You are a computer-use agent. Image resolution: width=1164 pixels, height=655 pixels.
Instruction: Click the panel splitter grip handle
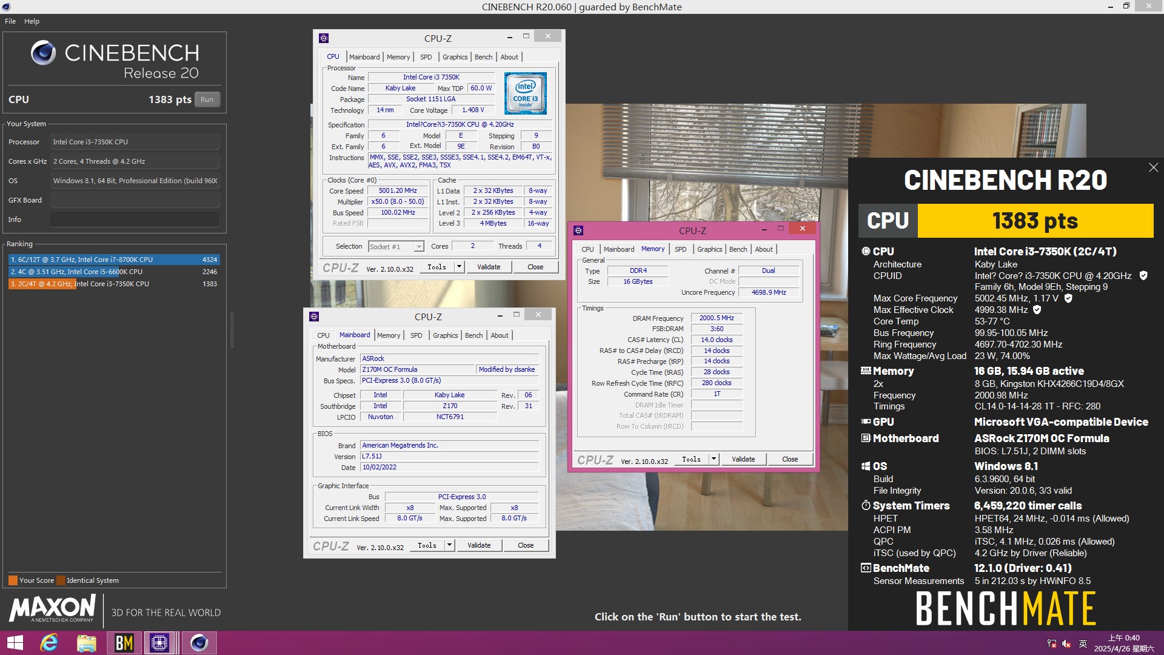(232, 329)
